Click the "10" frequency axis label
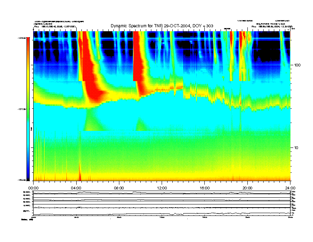 [296, 148]
